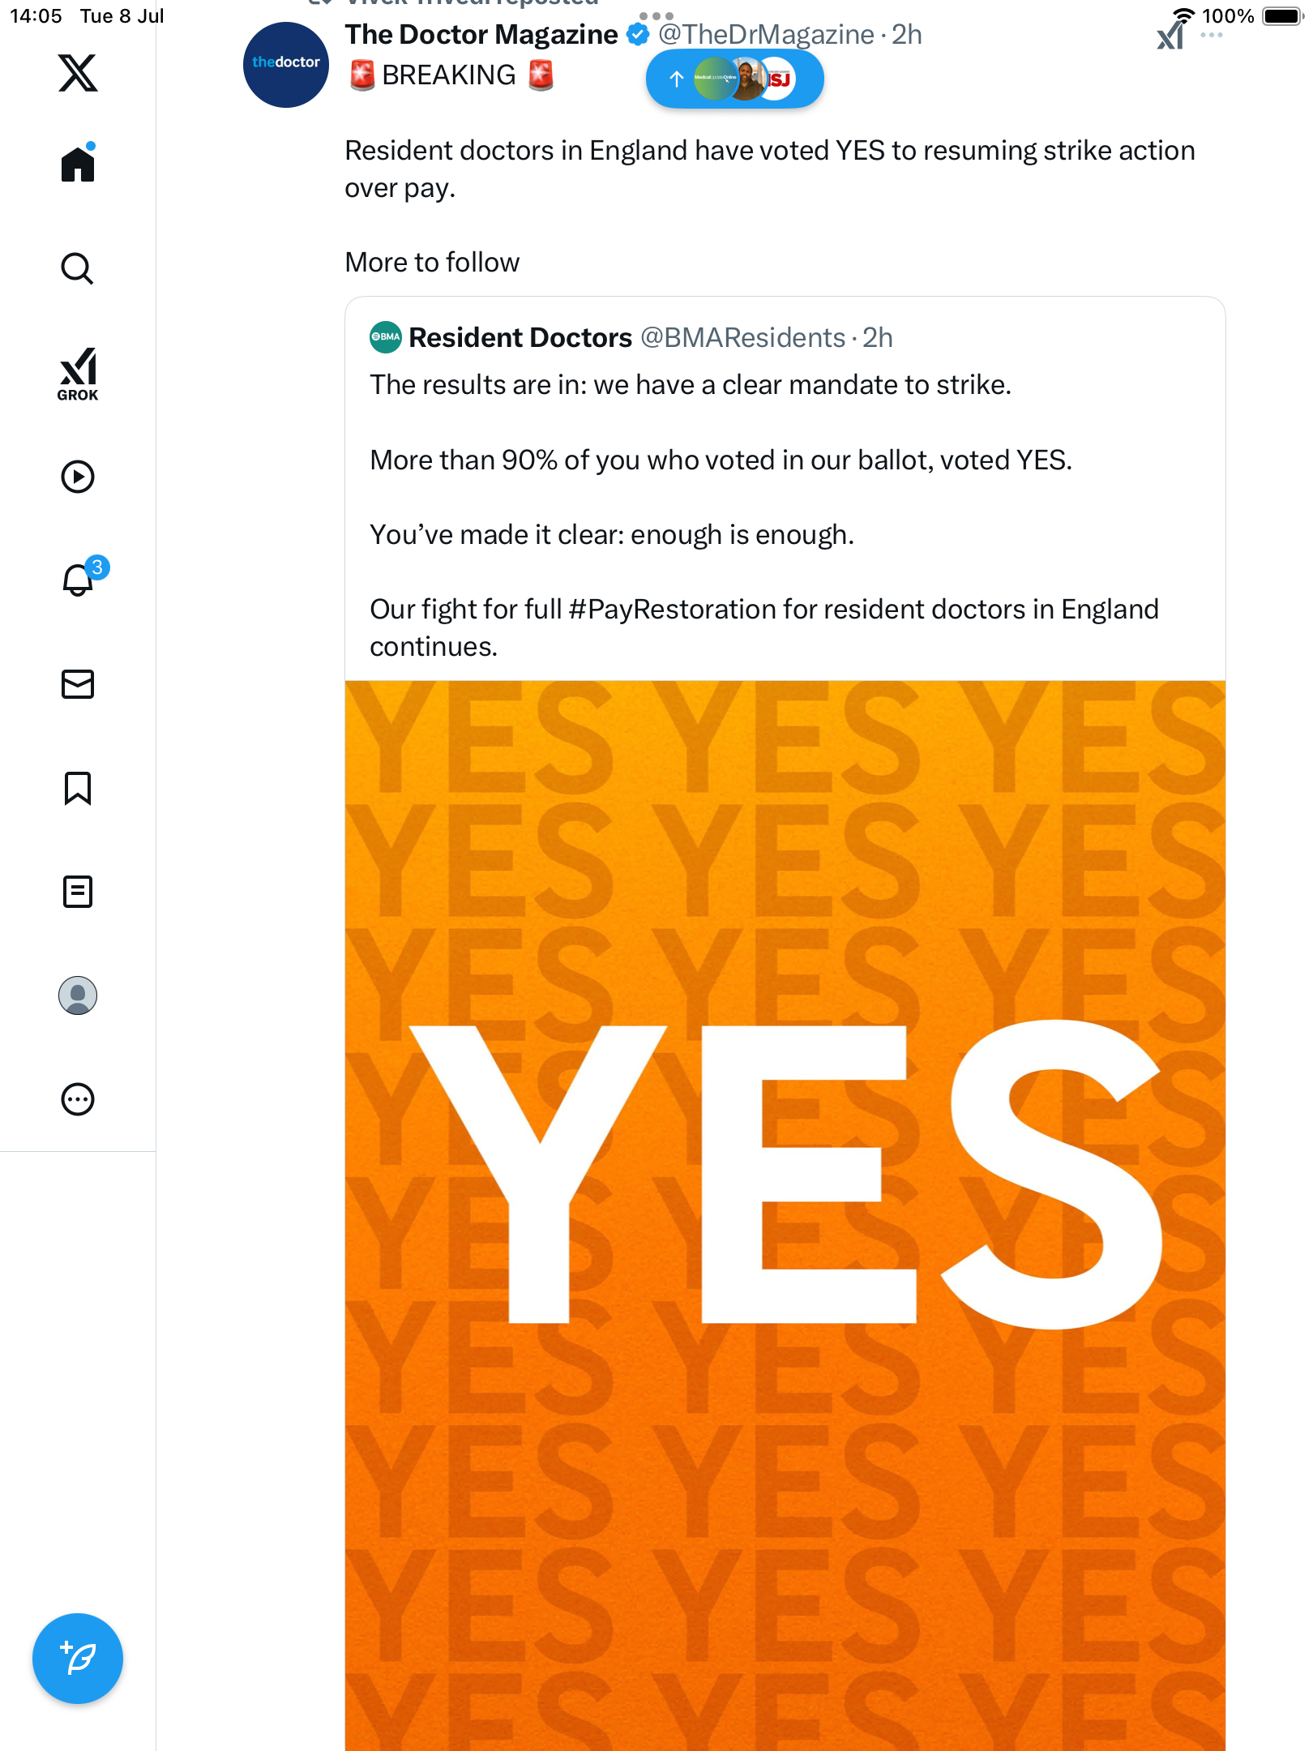This screenshot has height=1751, width=1313.
Task: Open the Search magnifier icon
Action: click(78, 268)
